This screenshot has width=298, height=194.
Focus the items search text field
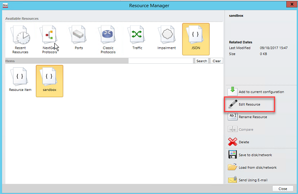coord(161,61)
